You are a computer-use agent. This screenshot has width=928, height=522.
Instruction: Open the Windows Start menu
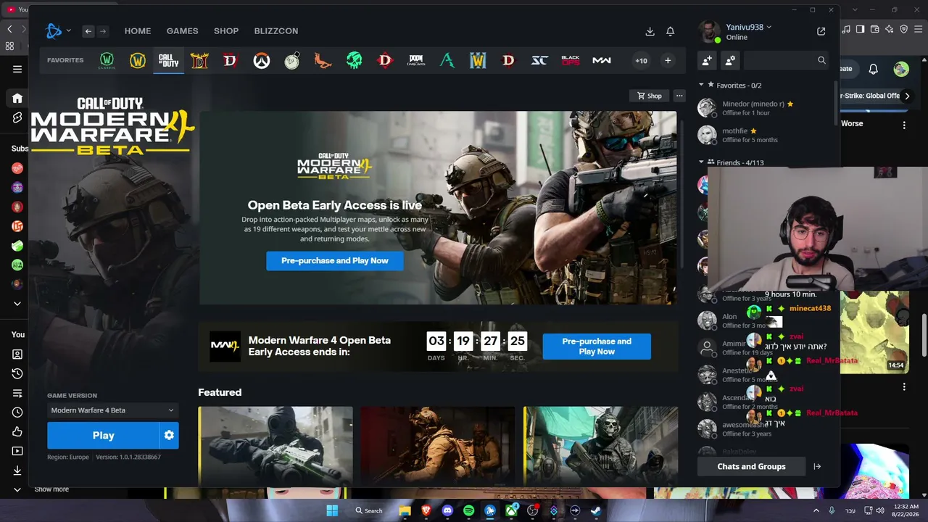point(333,510)
